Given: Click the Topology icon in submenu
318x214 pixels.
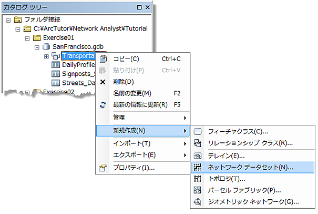Looking at the screenshot, I should pos(198,179).
